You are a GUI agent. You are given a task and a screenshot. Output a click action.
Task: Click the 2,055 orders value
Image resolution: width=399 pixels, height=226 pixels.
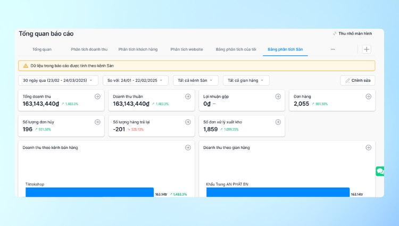point(301,104)
